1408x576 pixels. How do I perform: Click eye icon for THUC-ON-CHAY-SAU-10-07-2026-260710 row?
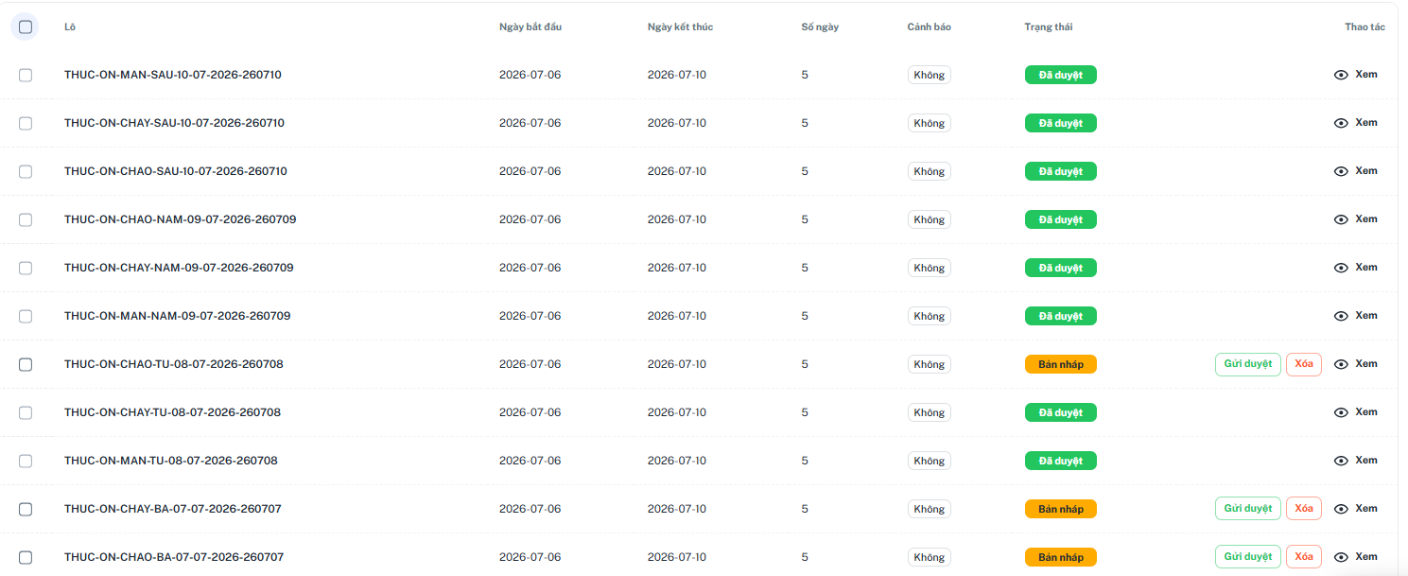1341,123
